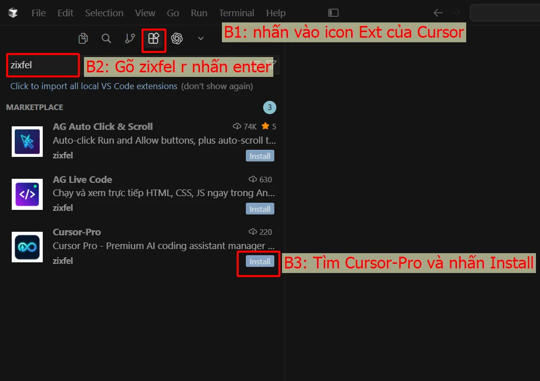Click the AG Live Code Vietnamese description
This screenshot has width=540, height=381.
point(164,193)
